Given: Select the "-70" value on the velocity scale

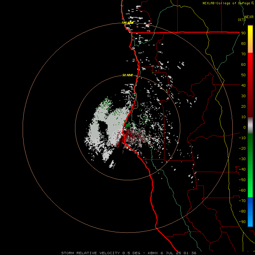Looking at the screenshot, I should [242, 201].
